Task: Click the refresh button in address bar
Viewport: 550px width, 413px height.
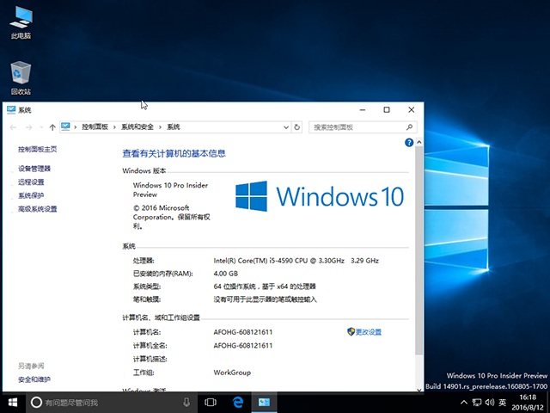Action: click(297, 127)
